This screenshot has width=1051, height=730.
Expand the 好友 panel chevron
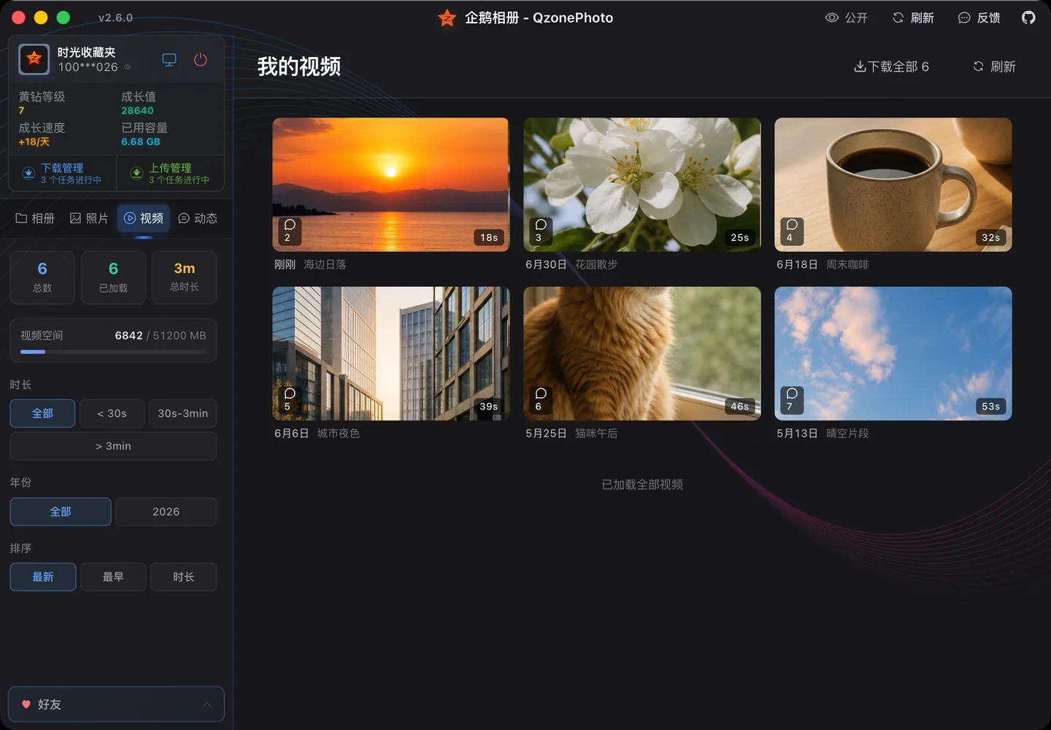coord(207,704)
